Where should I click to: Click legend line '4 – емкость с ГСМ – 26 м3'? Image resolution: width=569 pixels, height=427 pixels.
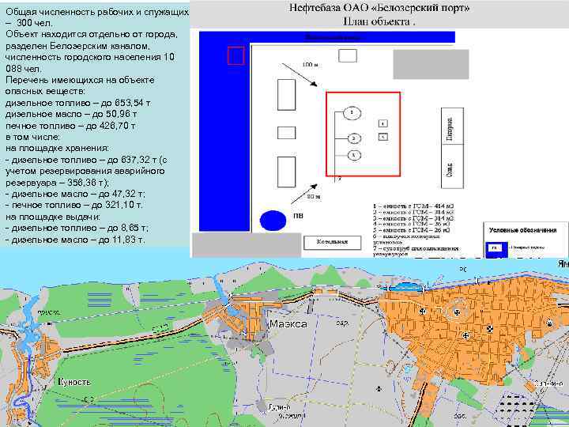pyautogui.click(x=412, y=225)
